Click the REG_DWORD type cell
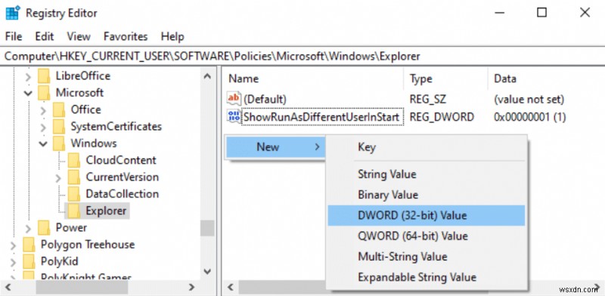 pos(442,117)
